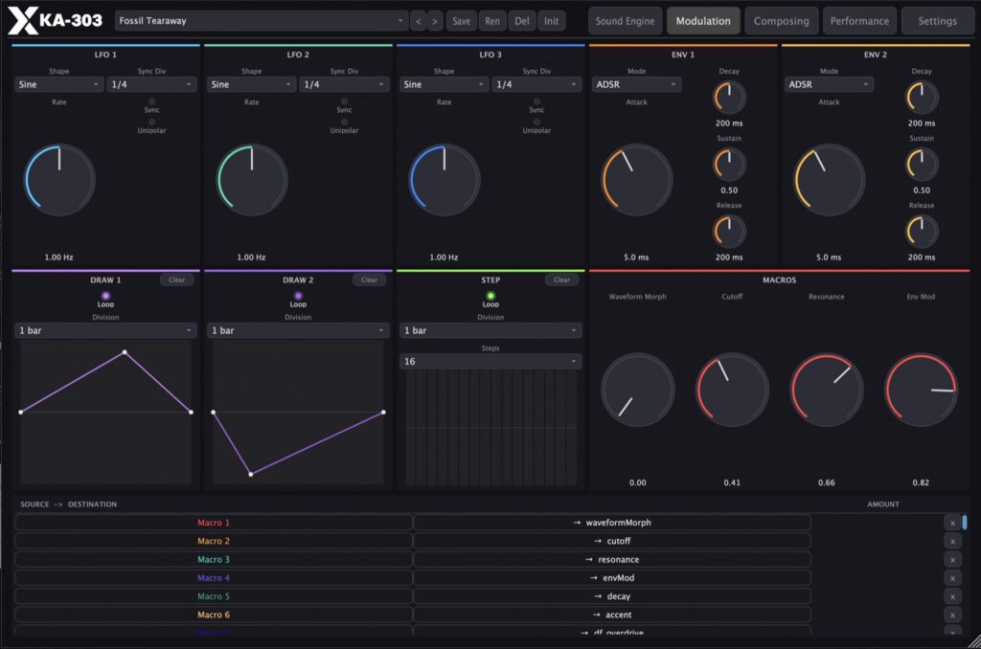Open the STEP Steps dropdown showing 16

tap(490, 362)
